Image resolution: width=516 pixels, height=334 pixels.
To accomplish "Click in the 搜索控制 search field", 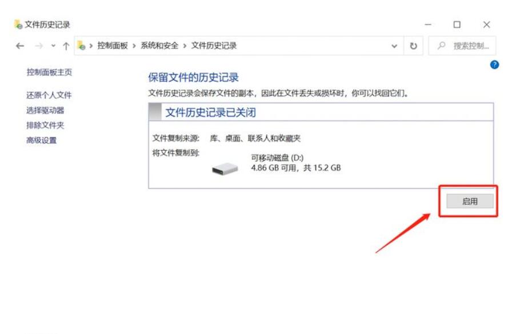I will [462, 46].
